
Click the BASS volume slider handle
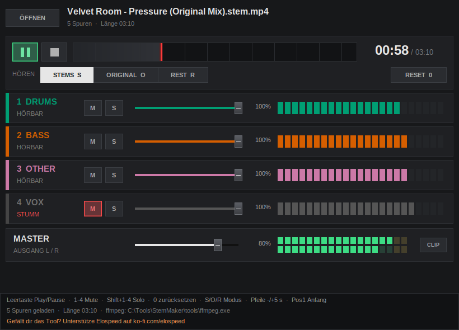coord(238,142)
